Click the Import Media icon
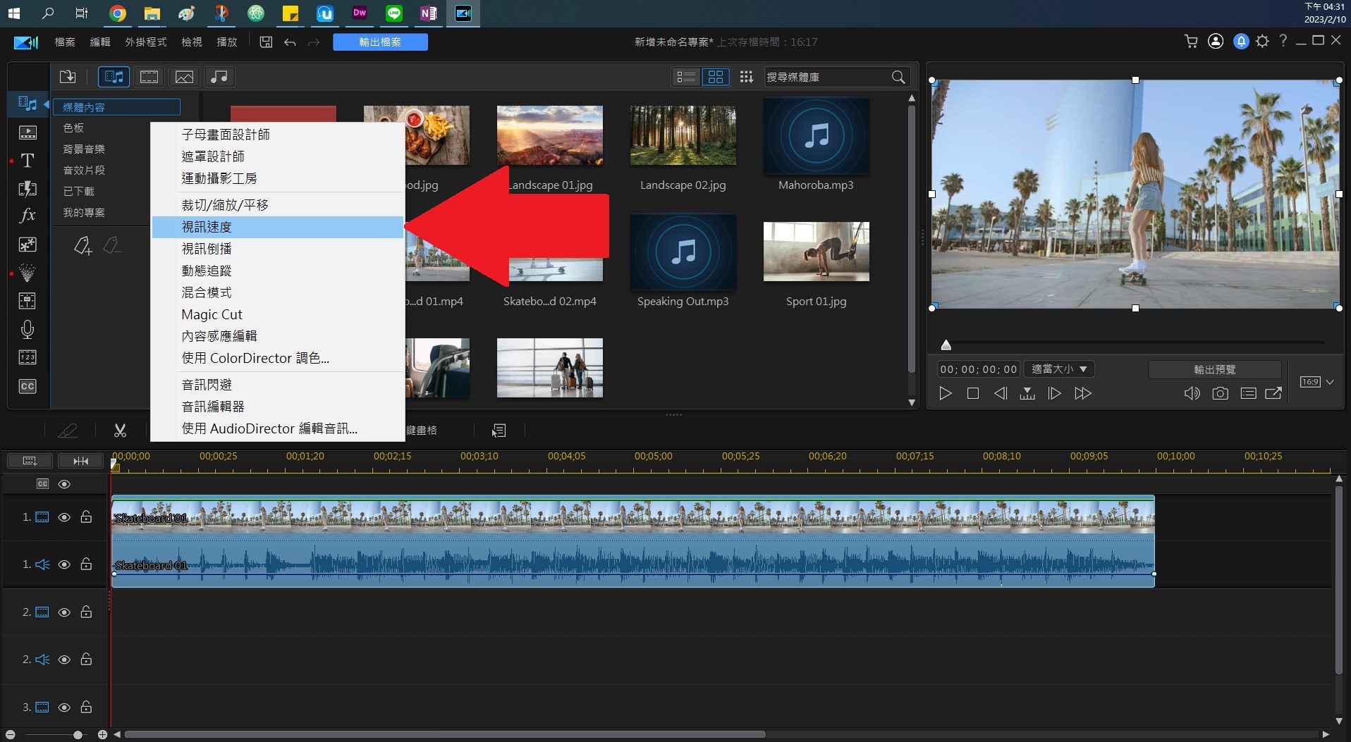The width and height of the screenshot is (1351, 742). (68, 77)
